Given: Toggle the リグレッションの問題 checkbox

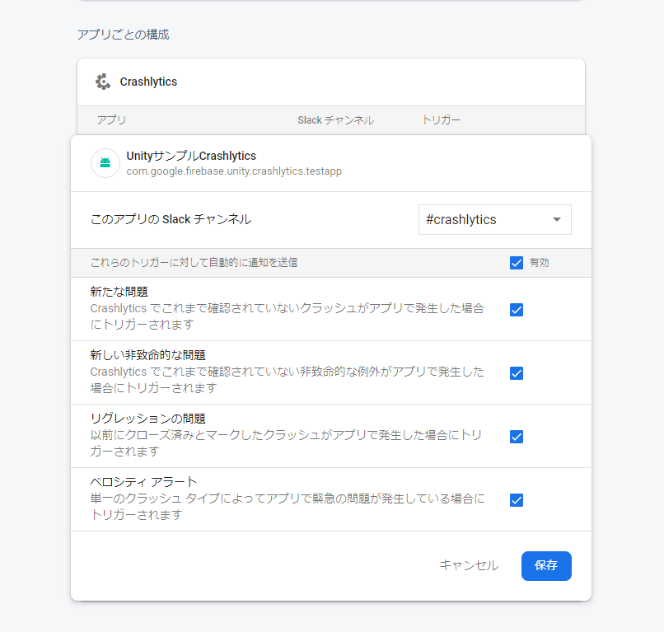Looking at the screenshot, I should tap(517, 437).
